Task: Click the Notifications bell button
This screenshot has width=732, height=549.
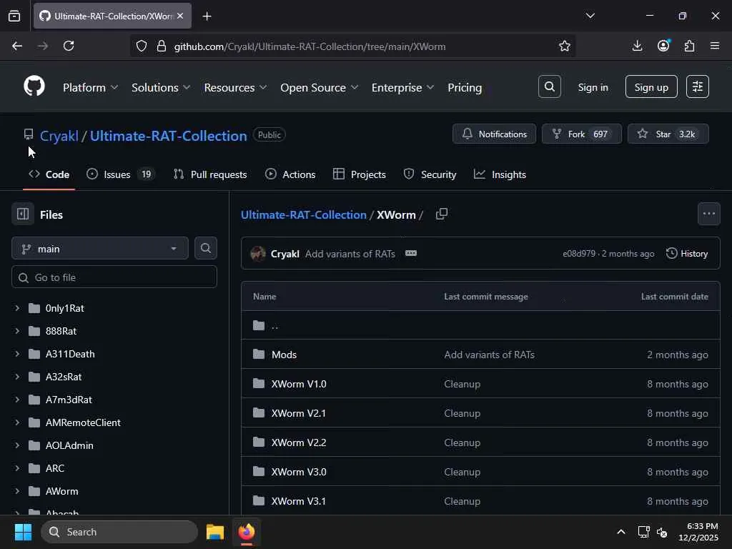Action: pos(494,134)
